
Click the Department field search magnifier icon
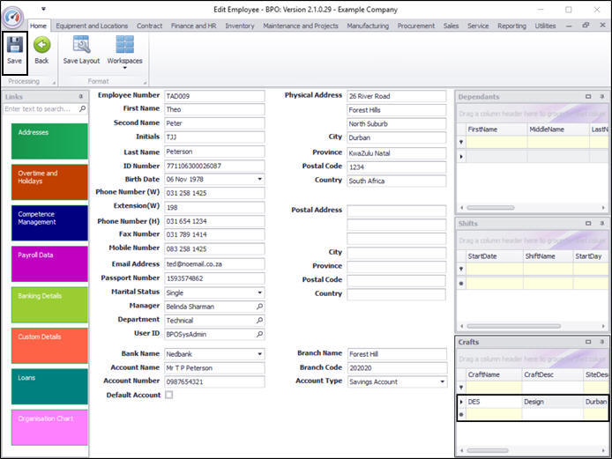(259, 321)
